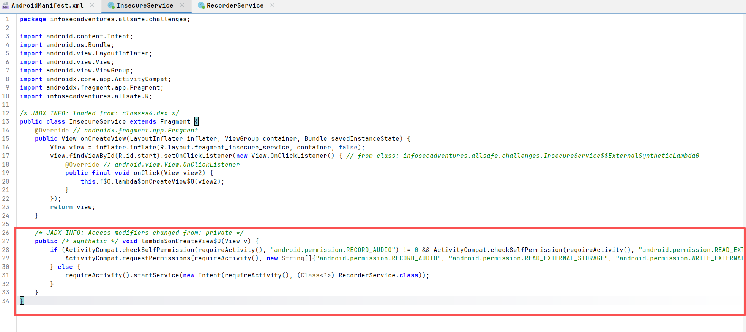Switch to the AndroidManifest.xml tab
The height and width of the screenshot is (332, 746).
click(47, 5)
